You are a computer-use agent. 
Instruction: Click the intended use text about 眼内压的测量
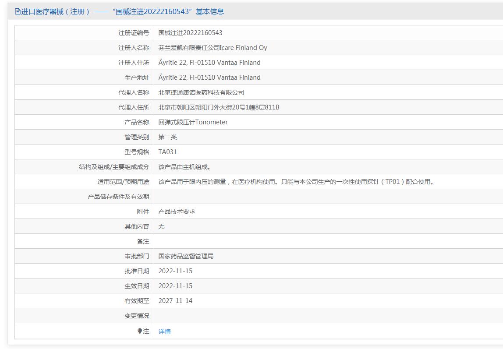[296, 182]
